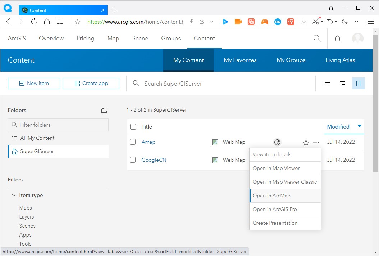This screenshot has width=379, height=256.
Task: Open a new browser tab with plus
Action: [114, 10]
